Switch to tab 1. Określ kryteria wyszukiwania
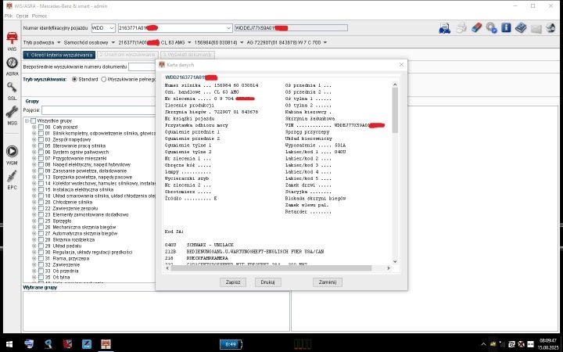Image resolution: width=563 pixels, height=352 pixels. 59,55
